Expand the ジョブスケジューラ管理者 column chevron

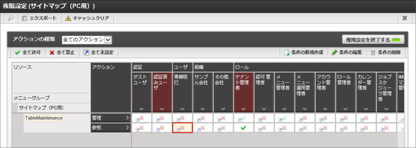click(x=386, y=108)
